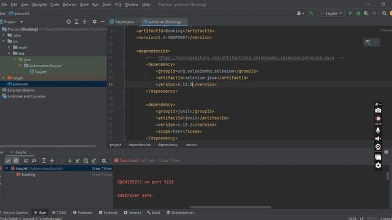Toggle show ignored tests icon
Screen dimensions: 392x220
[16, 161]
